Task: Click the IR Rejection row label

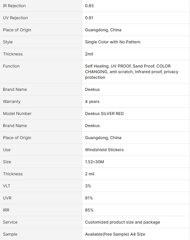Action: (14, 6)
